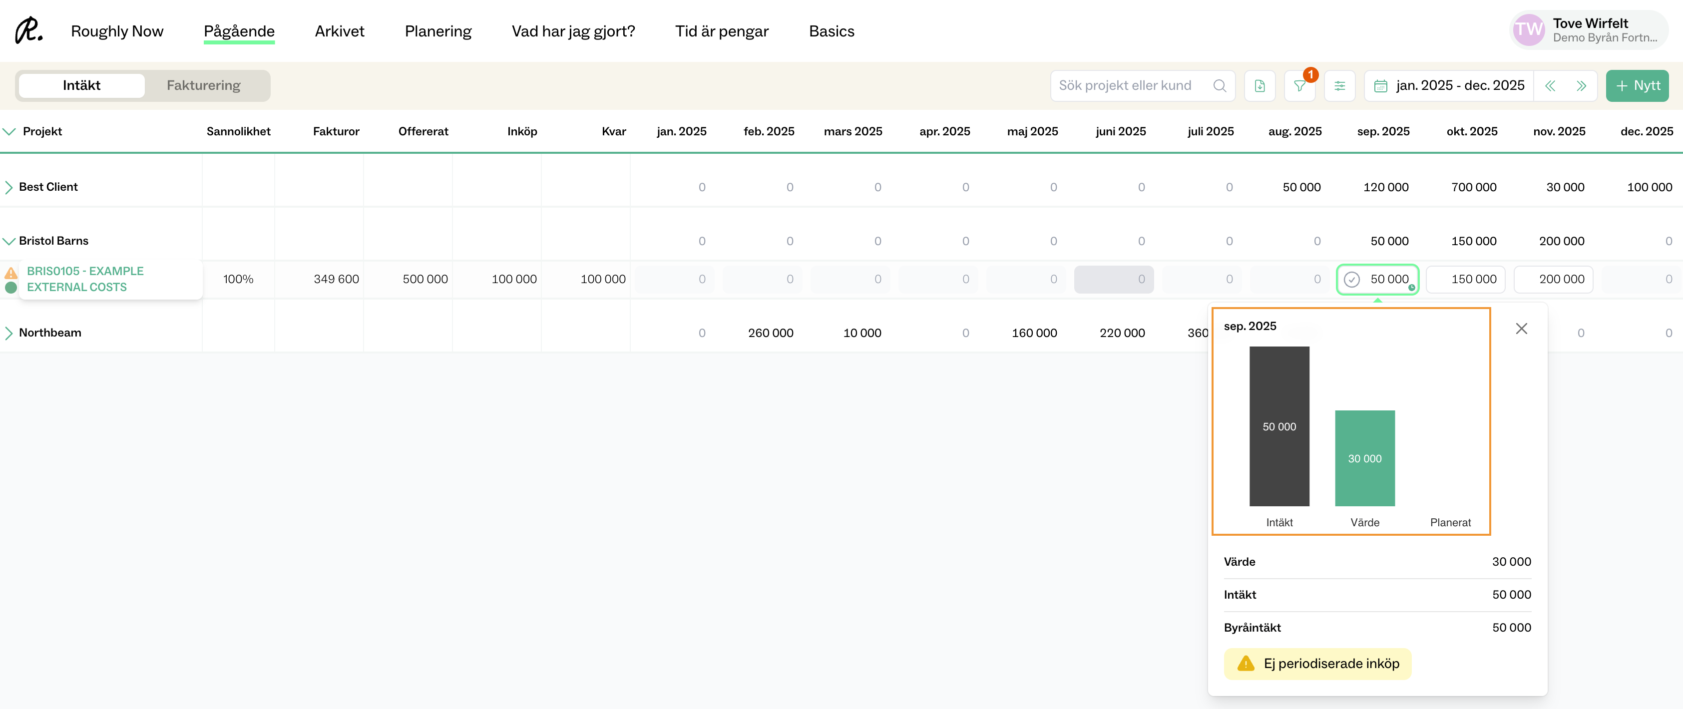1683x709 pixels.
Task: Open the Arkivet tab
Action: pyautogui.click(x=339, y=31)
